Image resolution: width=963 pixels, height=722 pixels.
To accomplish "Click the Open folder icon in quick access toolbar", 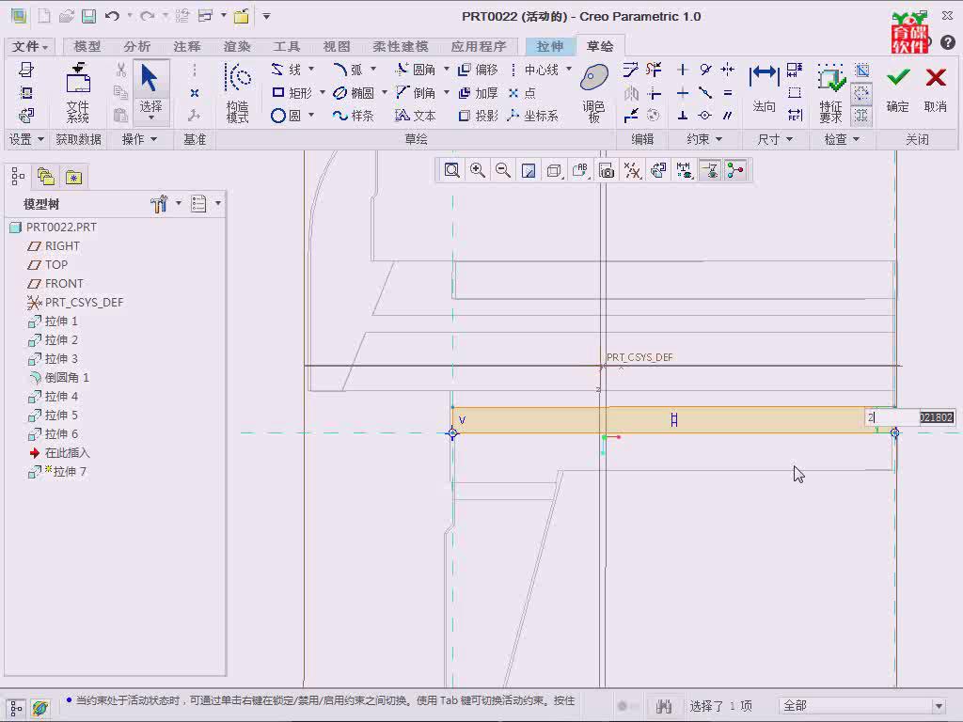I will 67,17.
